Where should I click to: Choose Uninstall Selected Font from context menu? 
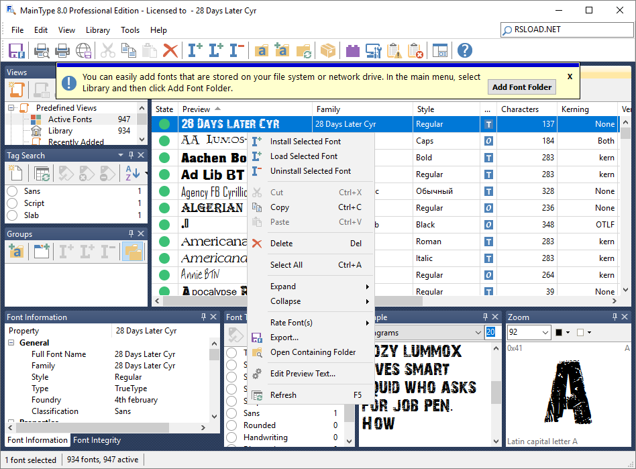click(x=311, y=171)
